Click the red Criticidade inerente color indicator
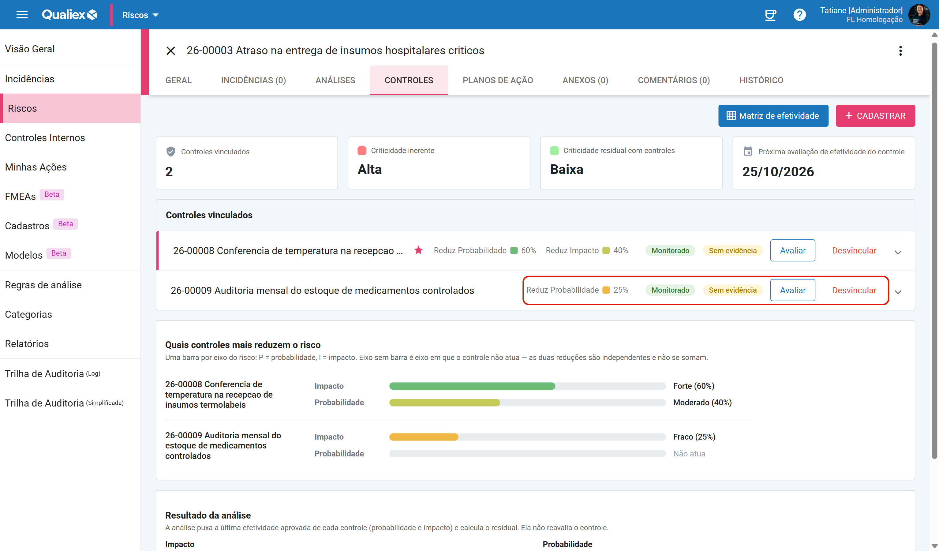This screenshot has width=939, height=551. point(362,151)
